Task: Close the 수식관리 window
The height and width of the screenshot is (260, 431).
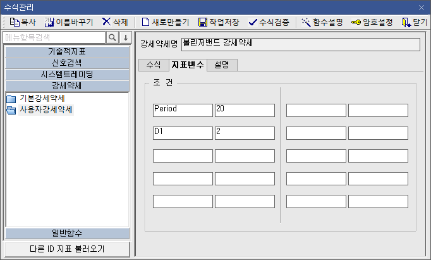Action: (x=422, y=8)
